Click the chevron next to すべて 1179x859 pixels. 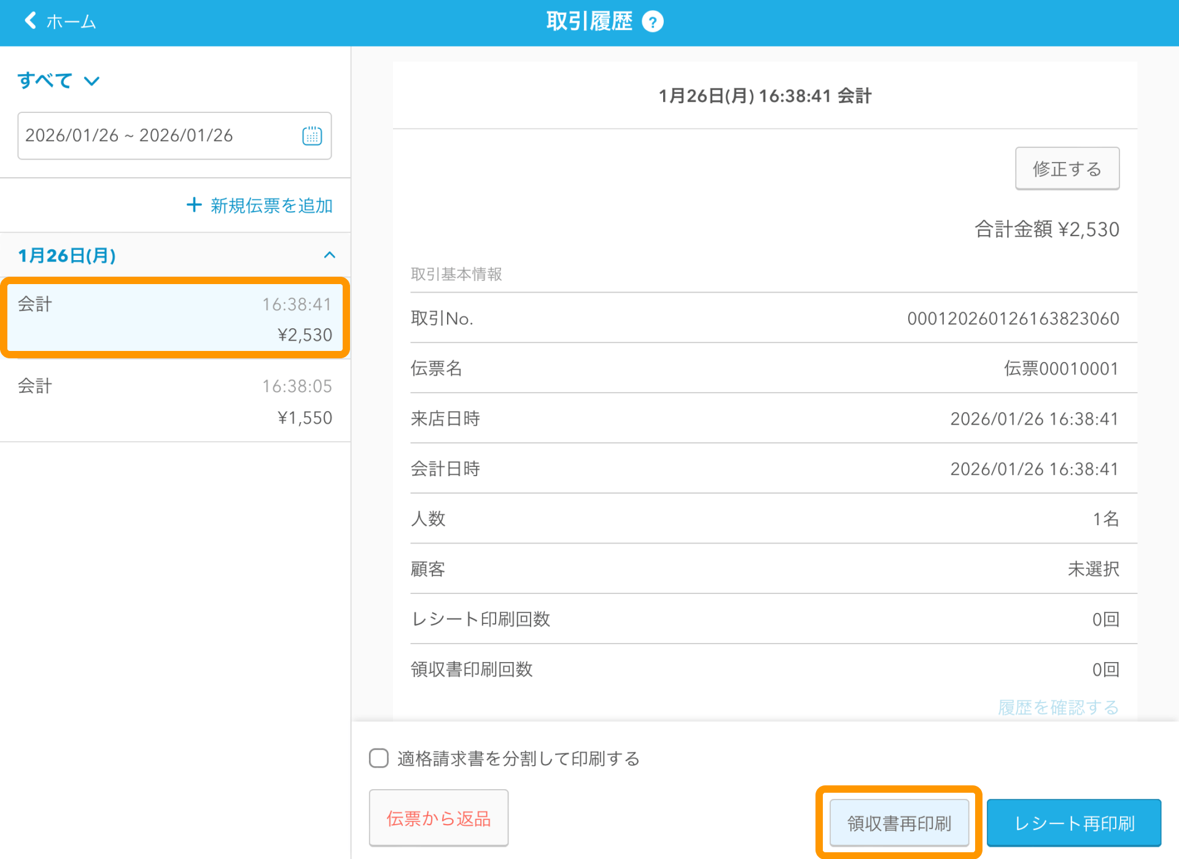pyautogui.click(x=91, y=81)
